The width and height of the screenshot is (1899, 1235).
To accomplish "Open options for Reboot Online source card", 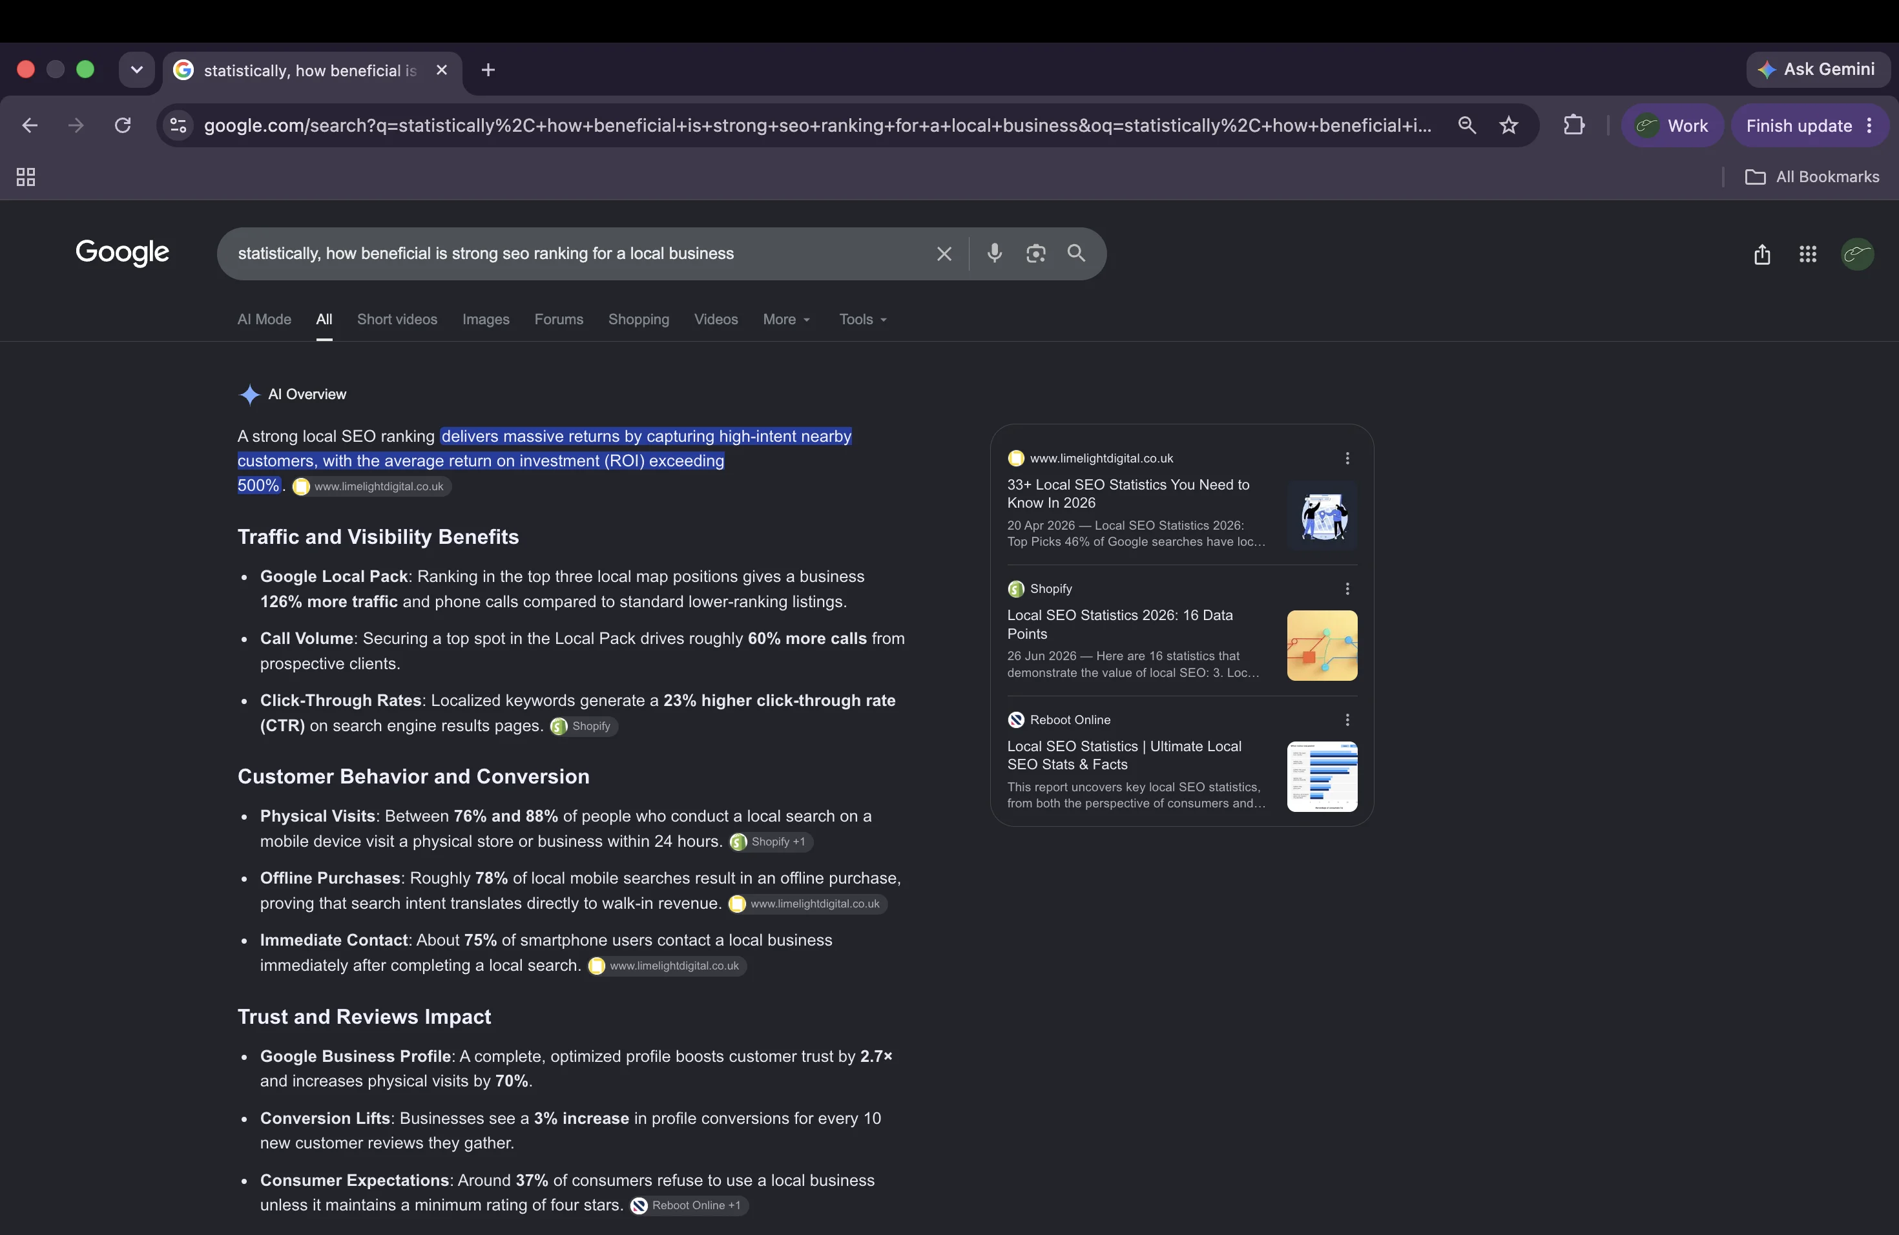I will pyautogui.click(x=1347, y=720).
